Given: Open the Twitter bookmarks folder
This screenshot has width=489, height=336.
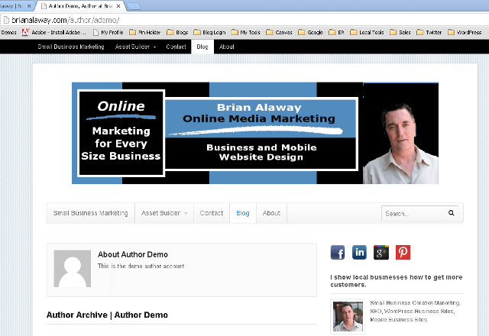Looking at the screenshot, I should (429, 32).
